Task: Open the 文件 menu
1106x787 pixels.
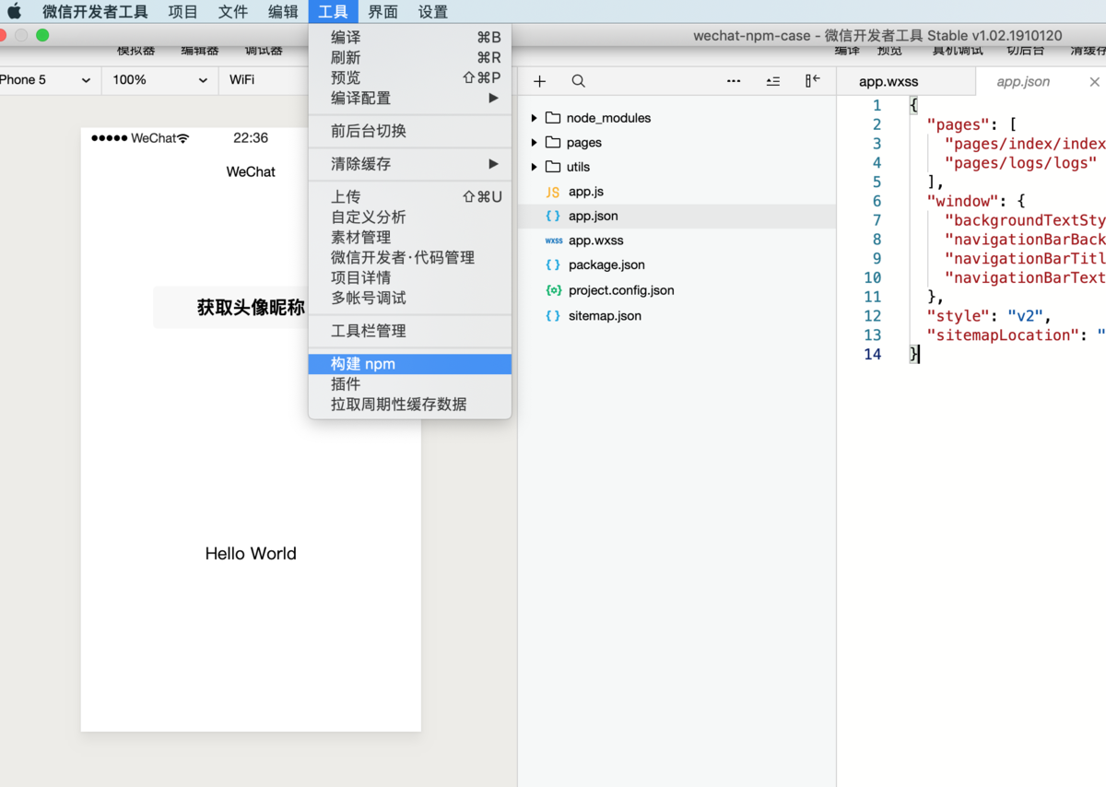Action: click(x=233, y=12)
